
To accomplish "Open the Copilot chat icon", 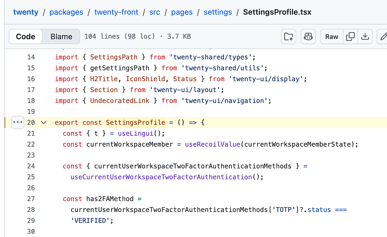I will click(x=308, y=36).
